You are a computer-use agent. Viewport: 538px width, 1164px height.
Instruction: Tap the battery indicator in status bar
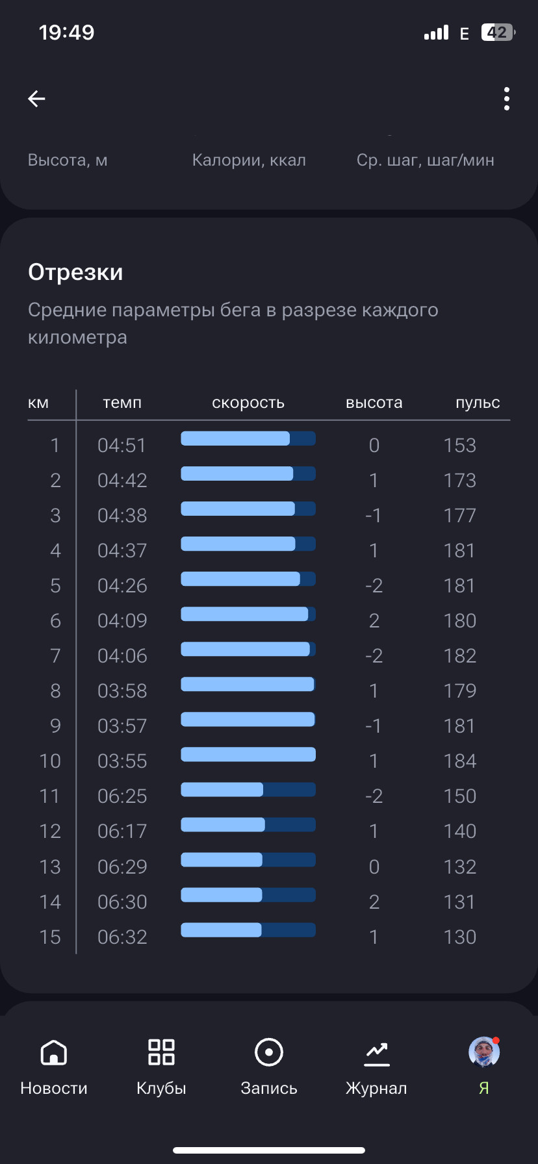click(x=498, y=32)
